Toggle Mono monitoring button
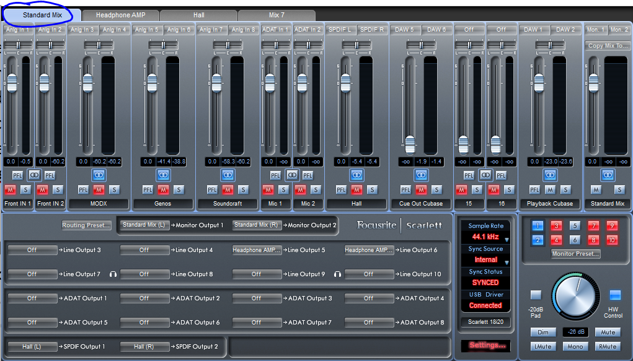The height and width of the screenshot is (361, 633). [x=575, y=347]
